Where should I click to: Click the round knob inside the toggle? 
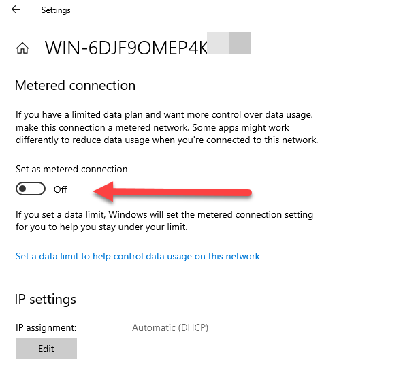click(x=24, y=189)
